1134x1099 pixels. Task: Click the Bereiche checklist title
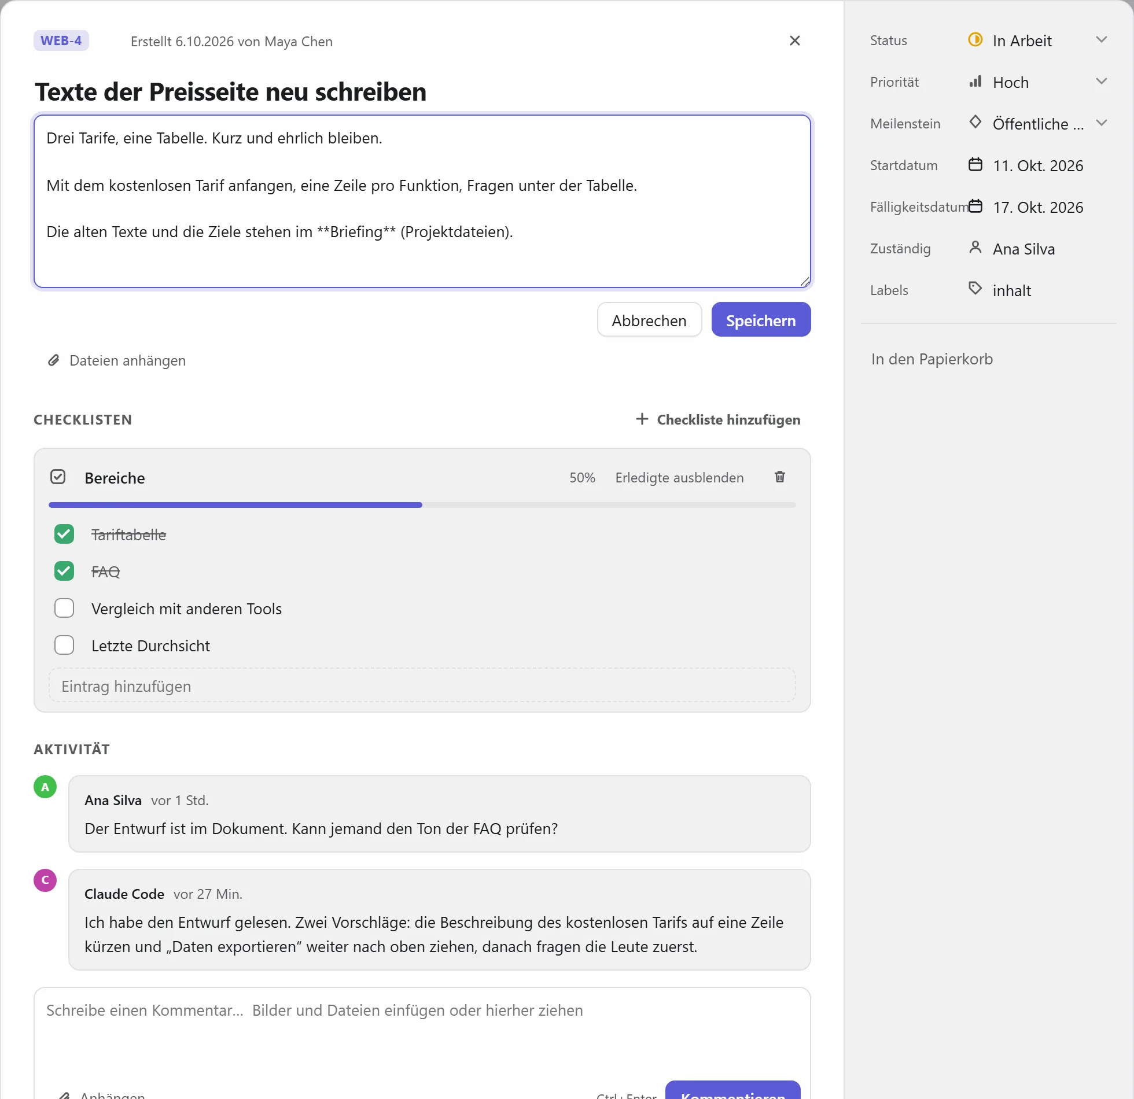tap(115, 478)
